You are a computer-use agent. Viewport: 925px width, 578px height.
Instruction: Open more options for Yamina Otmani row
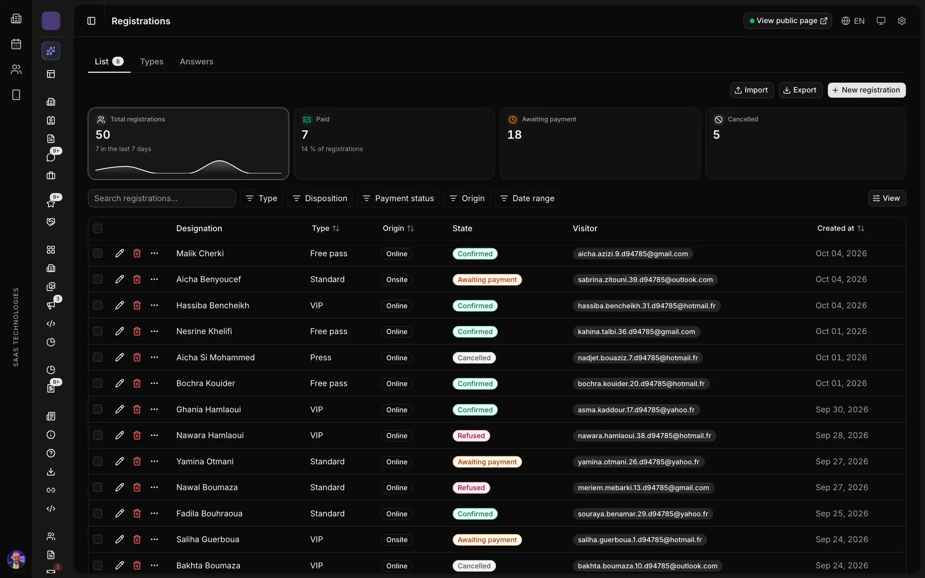pos(154,461)
